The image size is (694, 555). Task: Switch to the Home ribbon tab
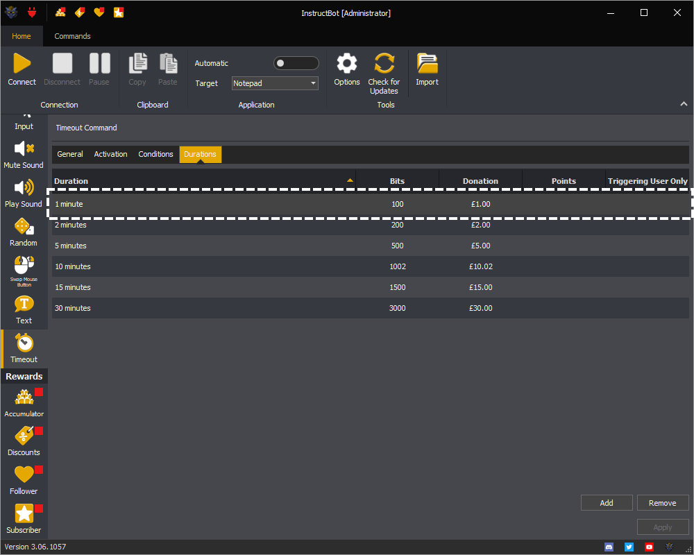[x=22, y=36]
